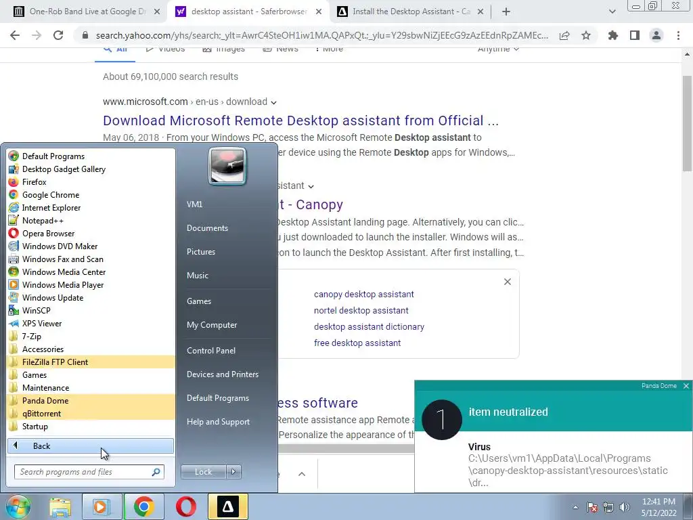Go back to previous page
This screenshot has height=520, width=693.
coord(15,35)
